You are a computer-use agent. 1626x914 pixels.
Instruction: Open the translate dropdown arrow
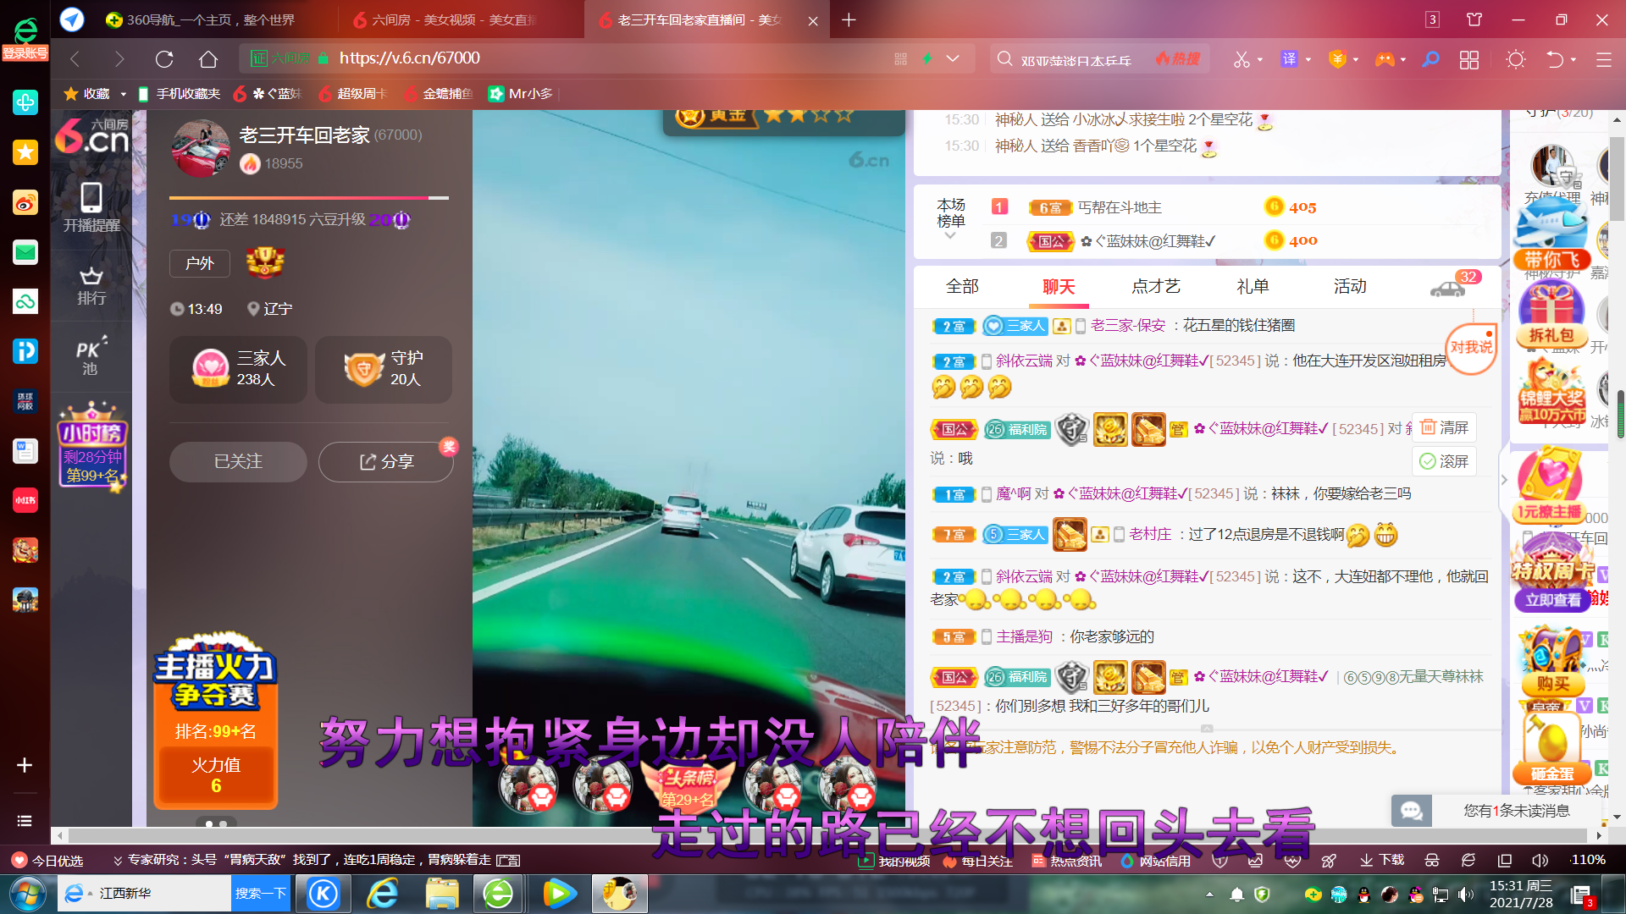coord(1308,59)
